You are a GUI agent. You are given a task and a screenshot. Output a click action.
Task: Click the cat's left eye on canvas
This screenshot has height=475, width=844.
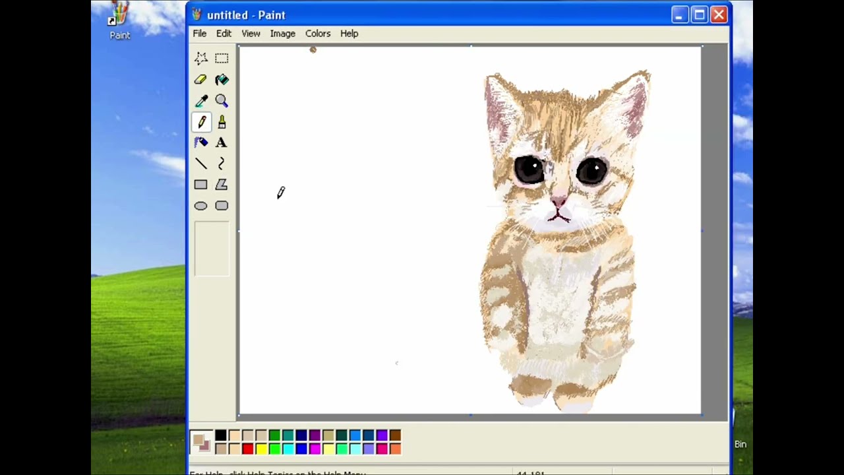tap(529, 170)
